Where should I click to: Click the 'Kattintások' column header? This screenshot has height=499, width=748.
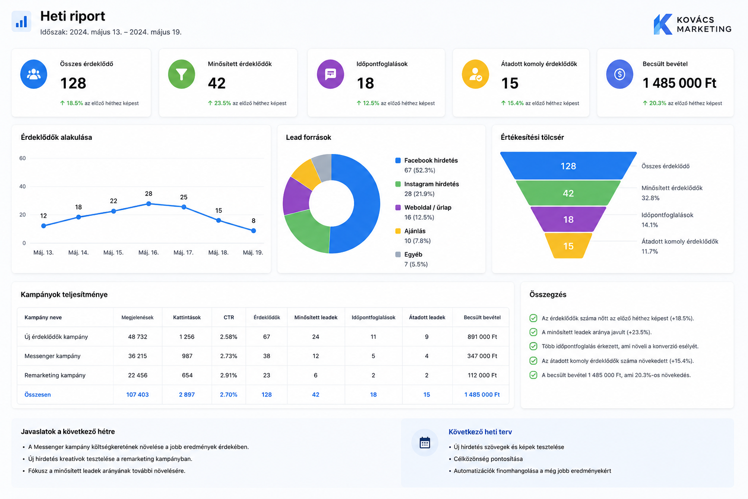tap(187, 318)
